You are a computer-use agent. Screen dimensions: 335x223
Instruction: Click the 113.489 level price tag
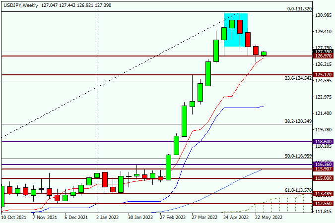pos(324,194)
